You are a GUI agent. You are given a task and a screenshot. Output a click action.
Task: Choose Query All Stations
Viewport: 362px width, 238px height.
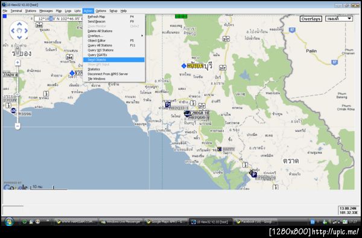pos(114,45)
